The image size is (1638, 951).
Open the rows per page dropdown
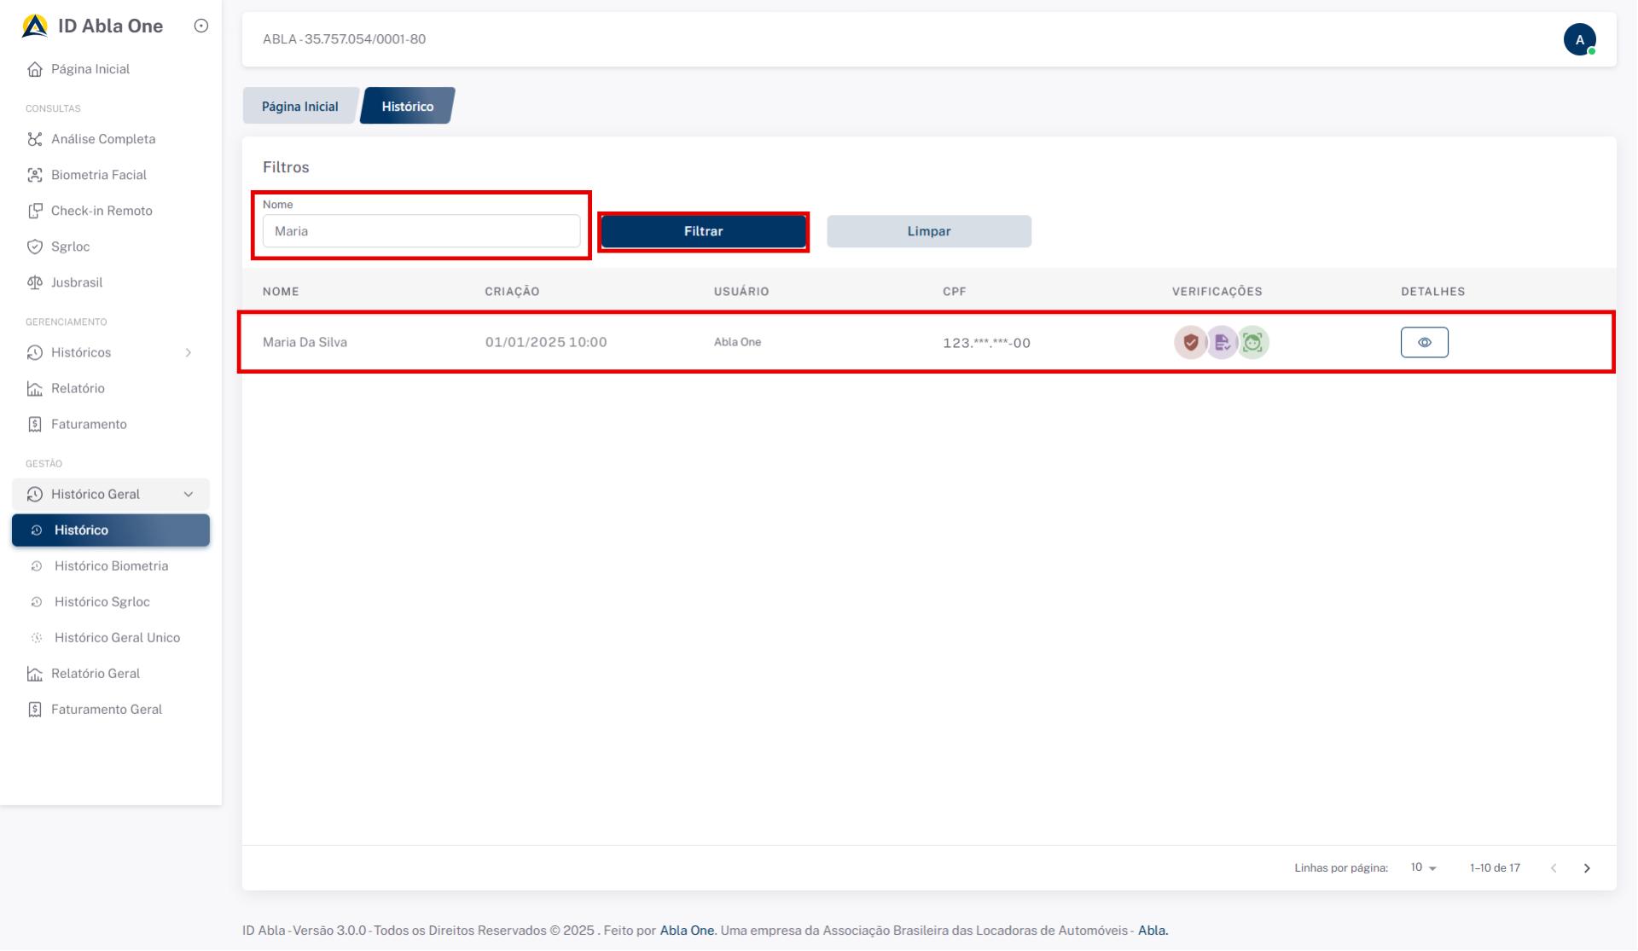(1423, 867)
